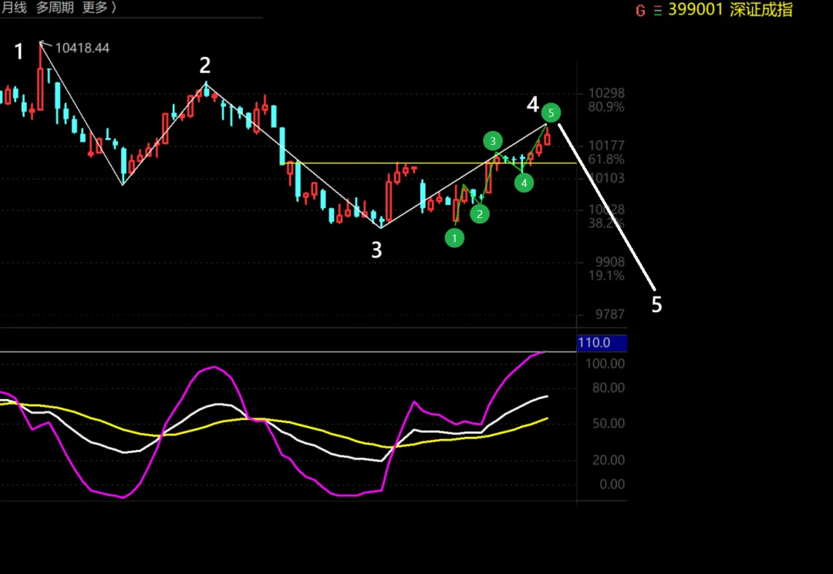833x574 pixels.
Task: Click the 0.00 indicator scale label
Action: [612, 485]
